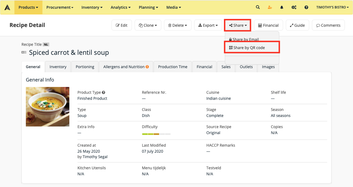The width and height of the screenshot is (353, 187).
Task: Open the Timothy's Bistro account dropdown
Action: pyautogui.click(x=332, y=7)
